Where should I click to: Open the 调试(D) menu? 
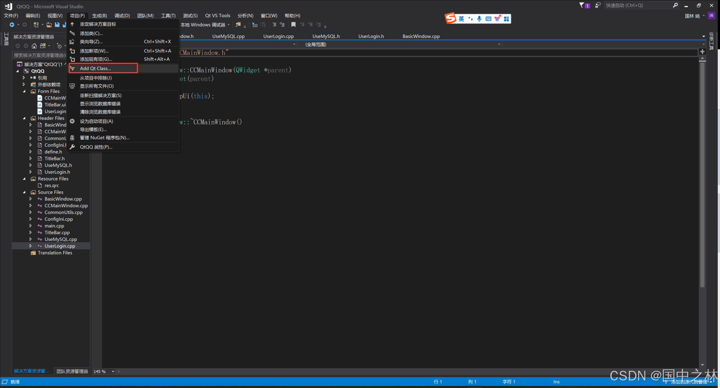122,16
